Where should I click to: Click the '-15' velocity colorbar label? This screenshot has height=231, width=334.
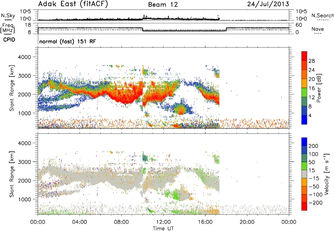(314, 178)
